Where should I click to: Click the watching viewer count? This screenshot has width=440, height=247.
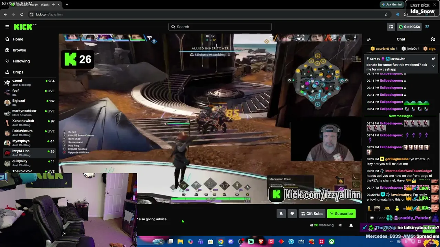click(322, 225)
